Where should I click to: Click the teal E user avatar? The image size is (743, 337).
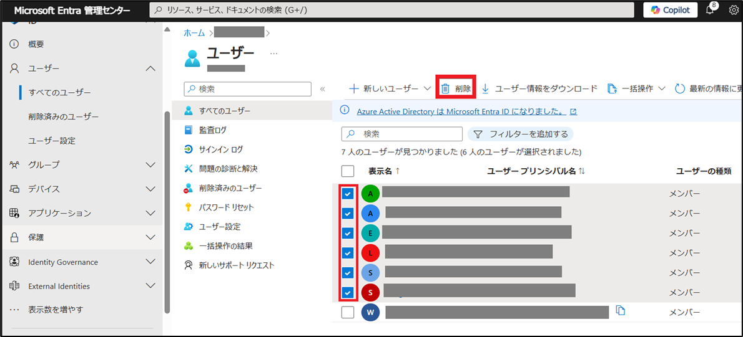coord(370,234)
